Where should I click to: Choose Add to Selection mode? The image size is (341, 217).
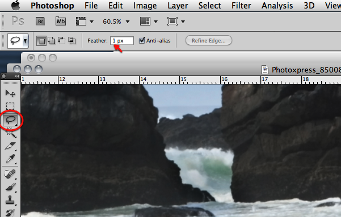[x=51, y=41]
